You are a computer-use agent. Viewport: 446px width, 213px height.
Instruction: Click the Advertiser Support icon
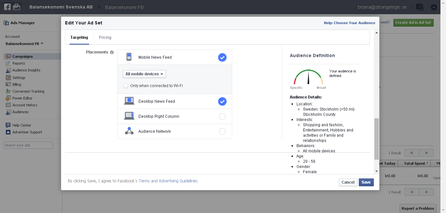tap(8, 132)
